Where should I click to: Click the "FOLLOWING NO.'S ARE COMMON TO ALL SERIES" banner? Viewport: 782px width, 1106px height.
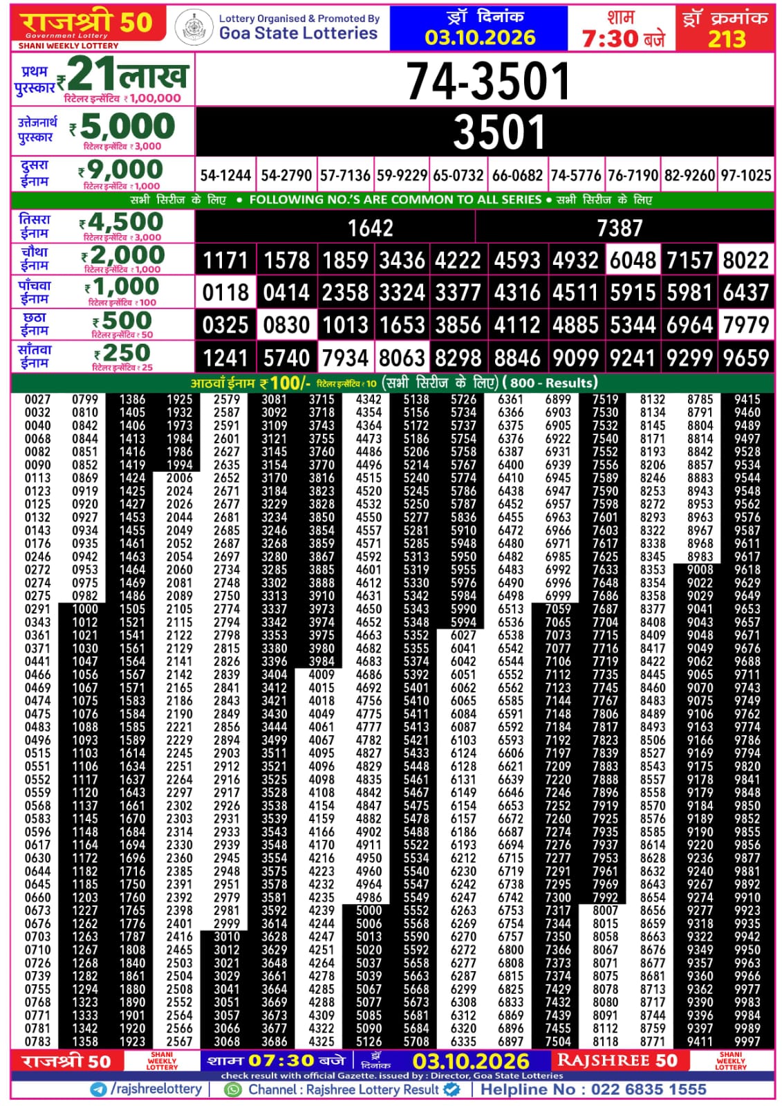395,200
